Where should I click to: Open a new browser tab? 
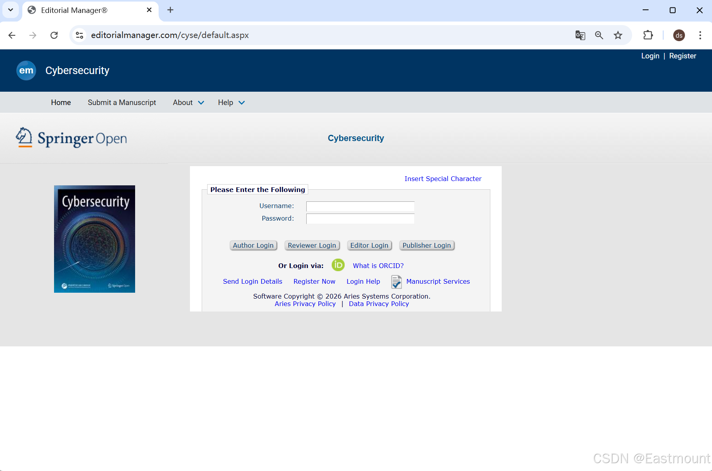point(170,10)
